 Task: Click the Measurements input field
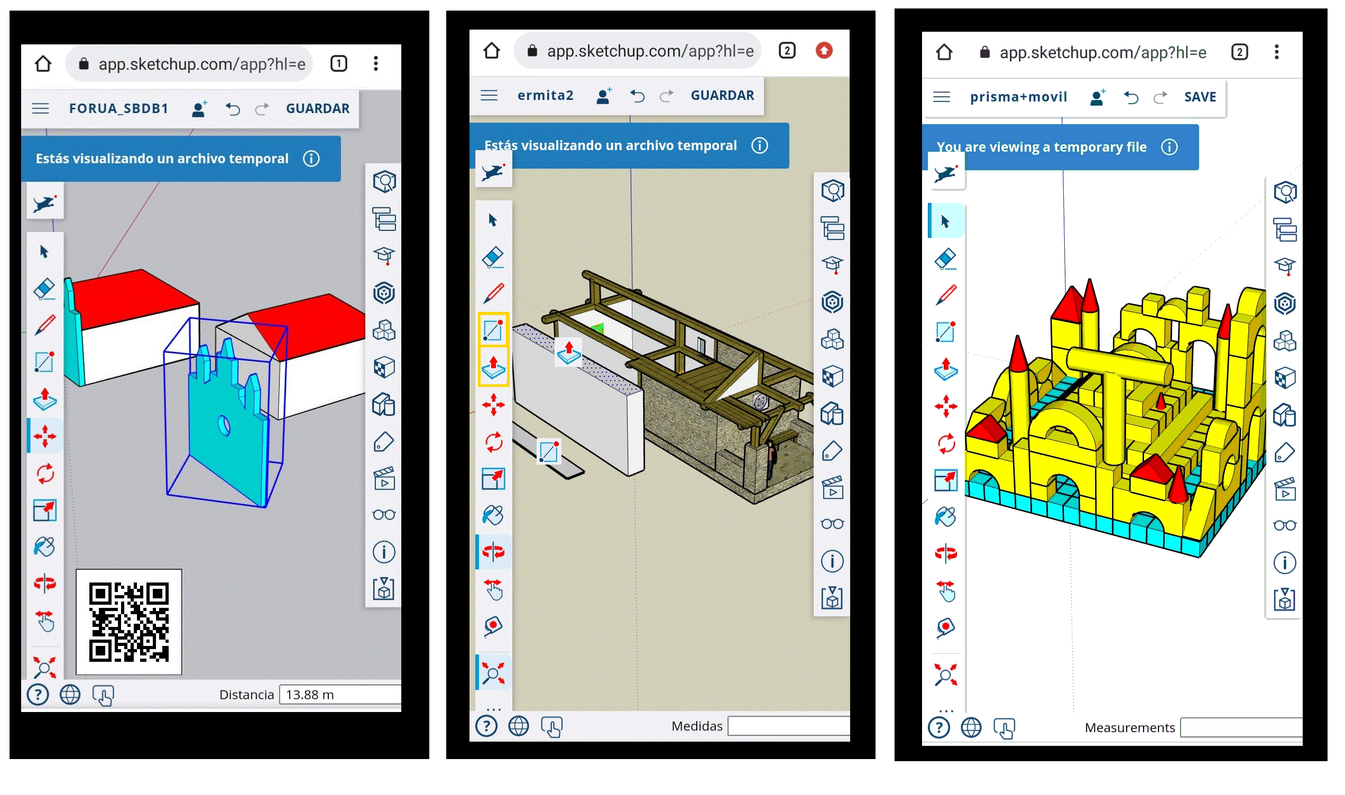pos(1241,728)
